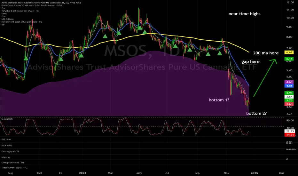Click 2025 on the time axis
The height and width of the screenshot is (176, 298).
point(254,173)
